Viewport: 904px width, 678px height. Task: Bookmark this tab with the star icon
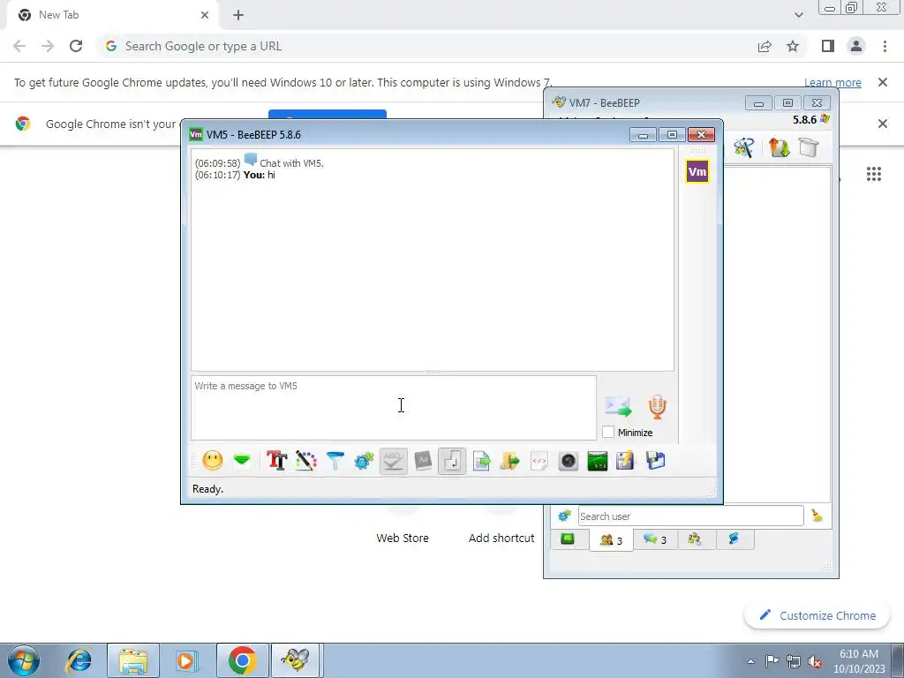tap(794, 46)
